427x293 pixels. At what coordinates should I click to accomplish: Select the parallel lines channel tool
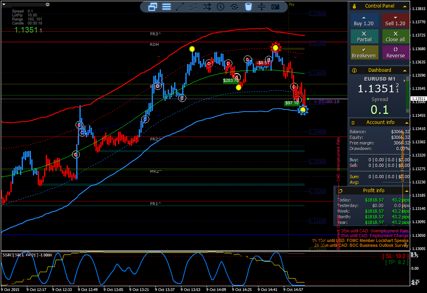[x=193, y=7]
